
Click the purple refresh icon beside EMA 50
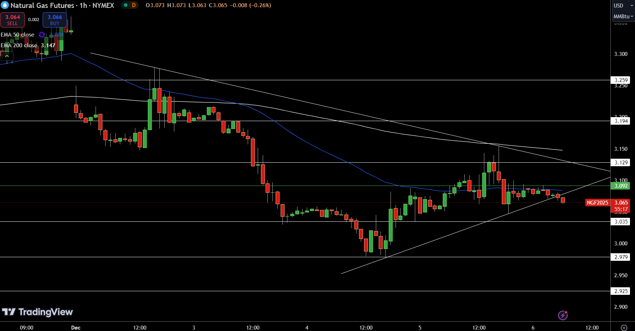click(x=42, y=35)
